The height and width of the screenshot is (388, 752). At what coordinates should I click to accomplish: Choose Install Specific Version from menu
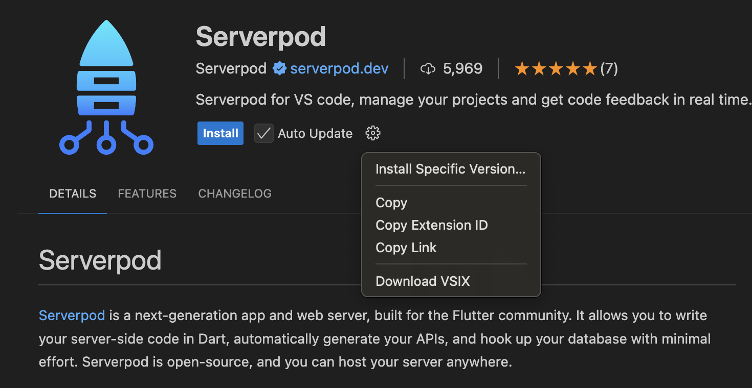(450, 169)
